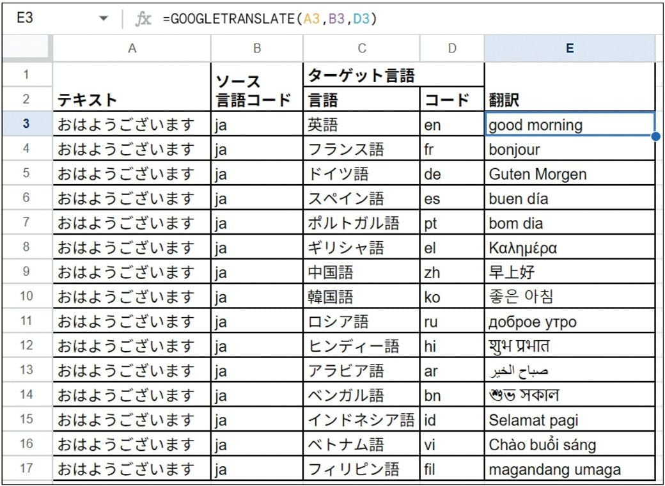This screenshot has height=486, width=665.
Task: Select column A header
Action: 132,48
